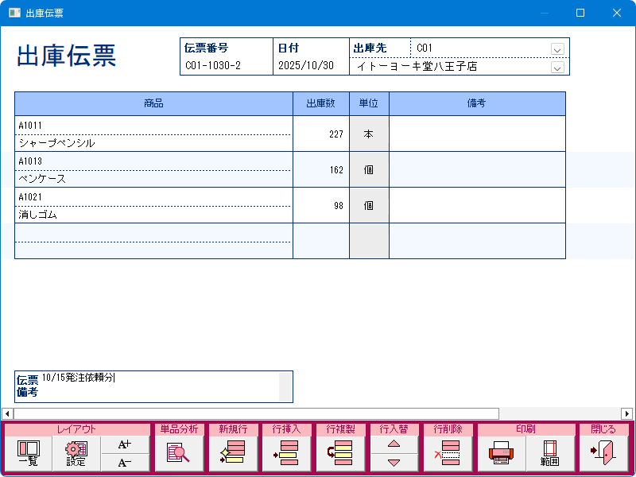Move row down with 行入替 down arrow
Screen dimensions: 636x477
[394, 463]
